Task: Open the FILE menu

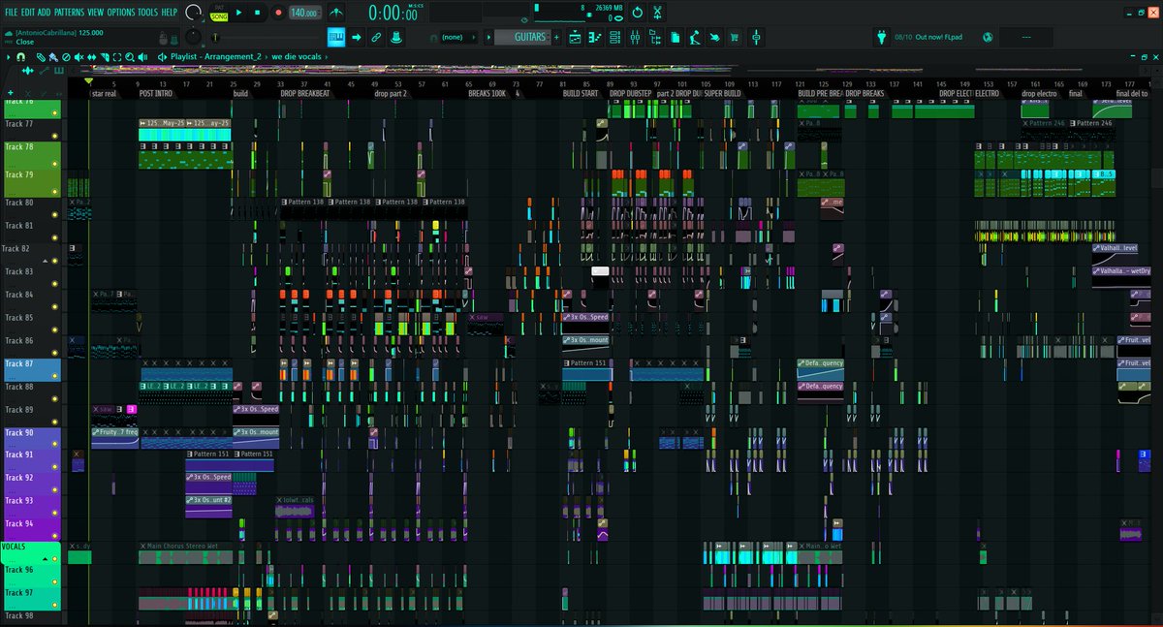Action: click(x=12, y=13)
